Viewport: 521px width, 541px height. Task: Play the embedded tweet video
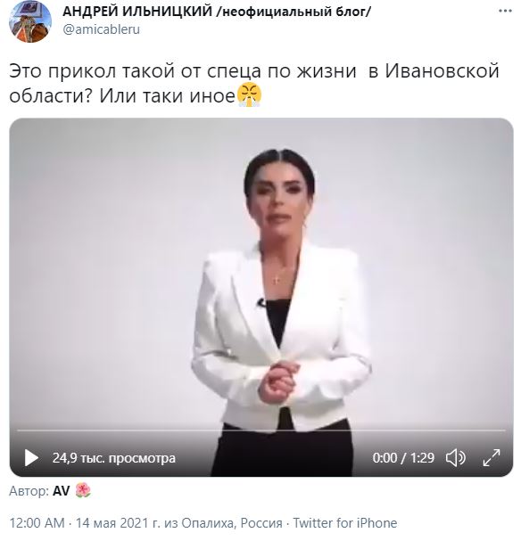(31, 458)
